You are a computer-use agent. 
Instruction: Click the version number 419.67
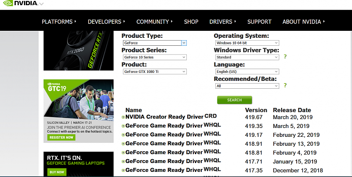click(253, 117)
